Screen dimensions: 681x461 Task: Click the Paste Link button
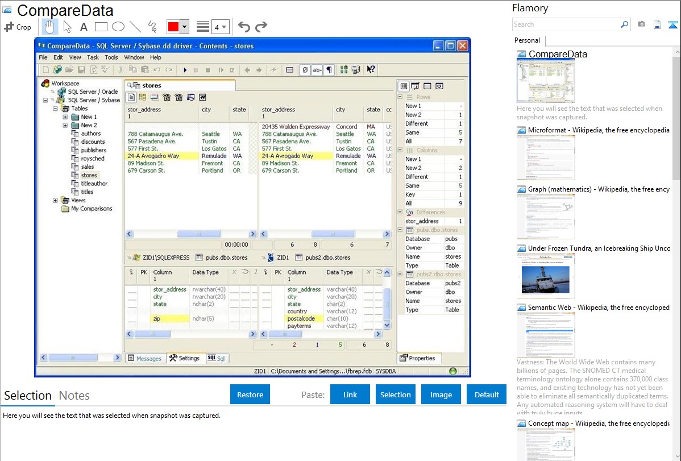coord(350,394)
